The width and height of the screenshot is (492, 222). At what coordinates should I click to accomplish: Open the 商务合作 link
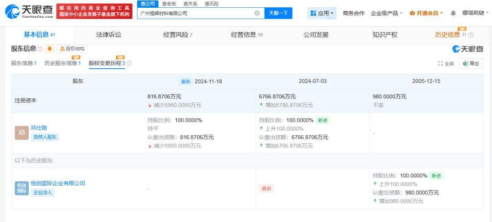(354, 13)
